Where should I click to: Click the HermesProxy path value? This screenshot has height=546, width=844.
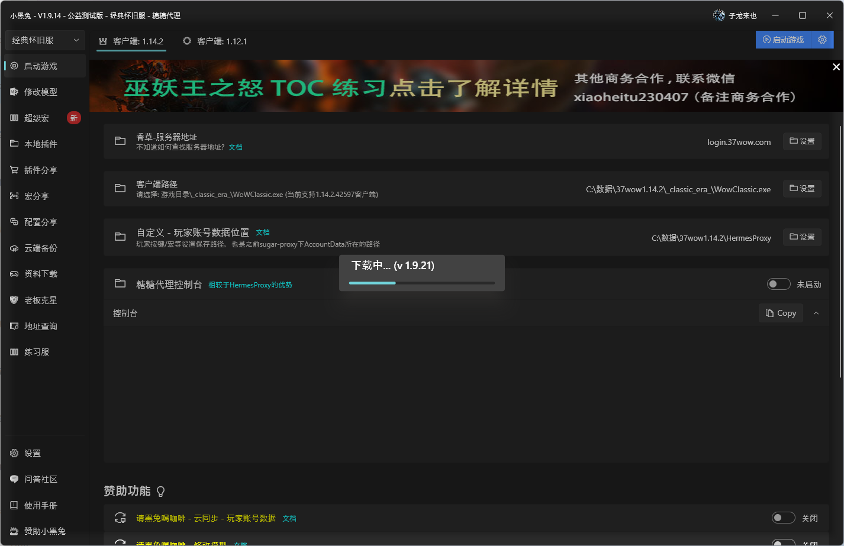click(711, 238)
